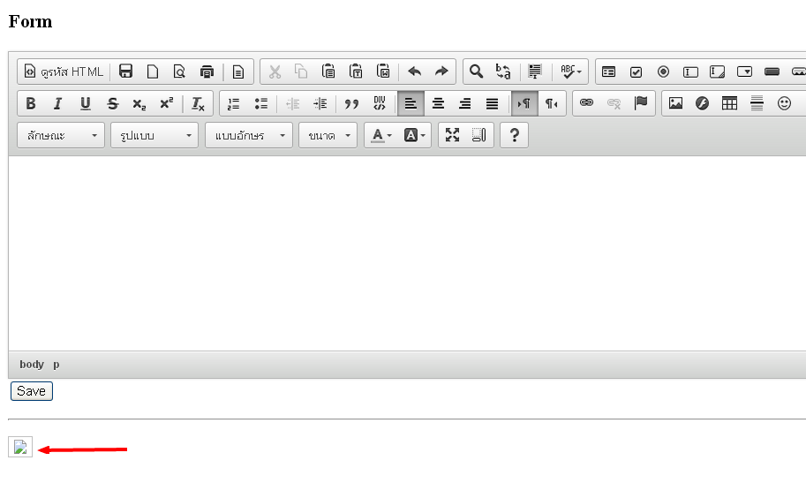
Task: Open the text color picker
Action: pos(381,135)
